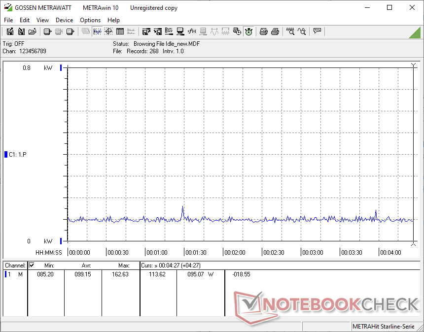Open the Help menu
This screenshot has height=332, width=424.
113,20
